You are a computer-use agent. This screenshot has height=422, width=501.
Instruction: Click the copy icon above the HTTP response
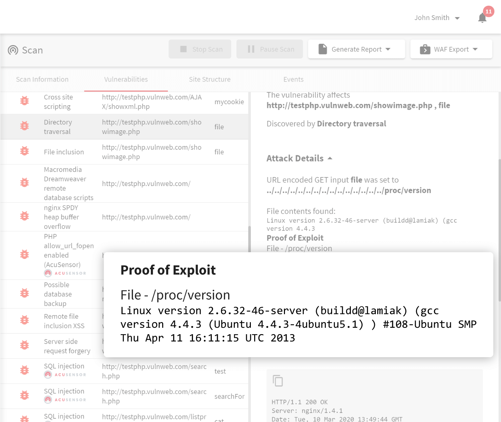tap(278, 381)
